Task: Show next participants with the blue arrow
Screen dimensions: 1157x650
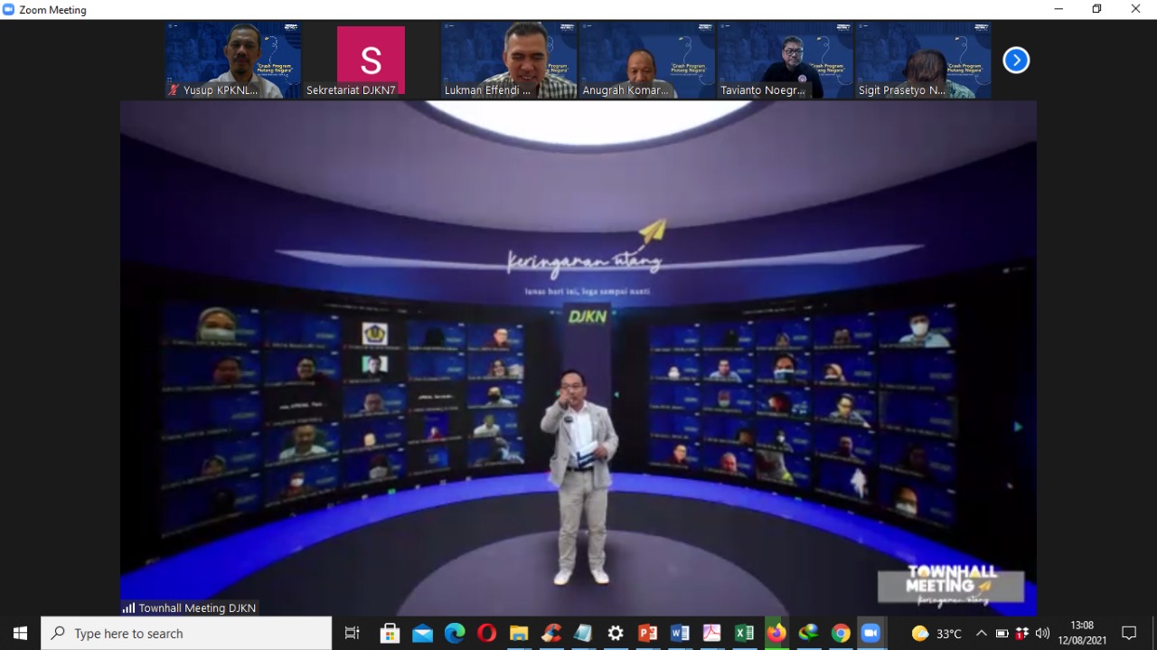Action: click(x=1016, y=61)
